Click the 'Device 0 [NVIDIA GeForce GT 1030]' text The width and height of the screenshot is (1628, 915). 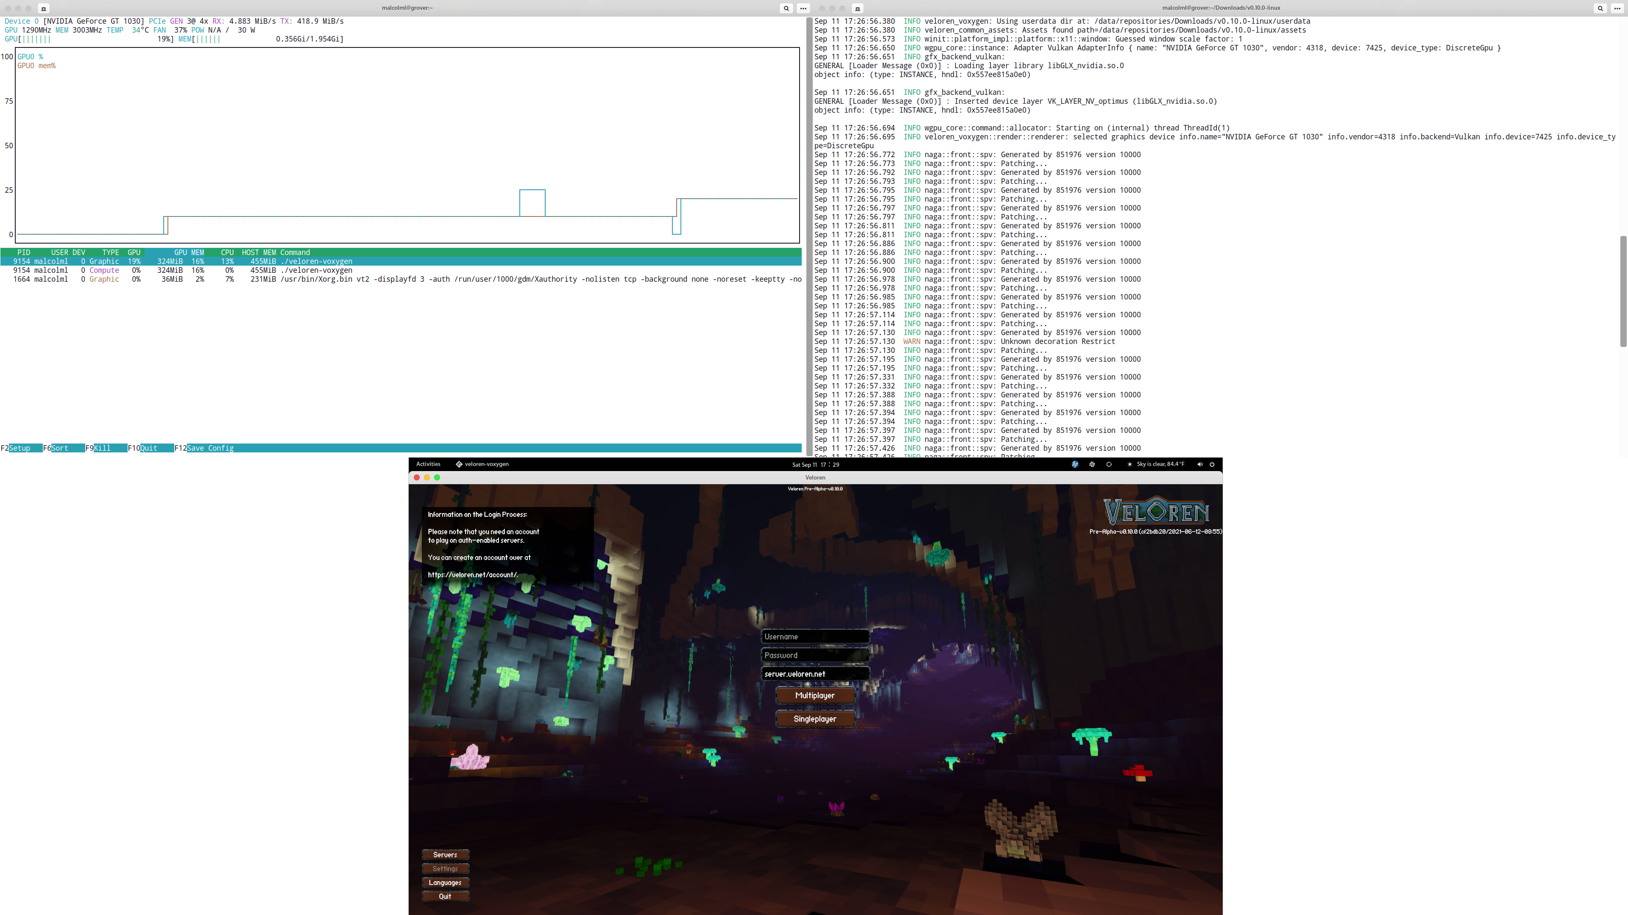pyautogui.click(x=74, y=21)
